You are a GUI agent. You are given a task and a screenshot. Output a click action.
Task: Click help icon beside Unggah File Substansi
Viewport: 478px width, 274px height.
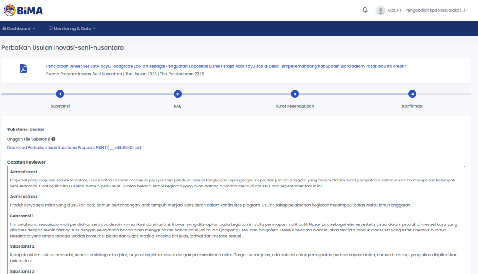[53, 139]
